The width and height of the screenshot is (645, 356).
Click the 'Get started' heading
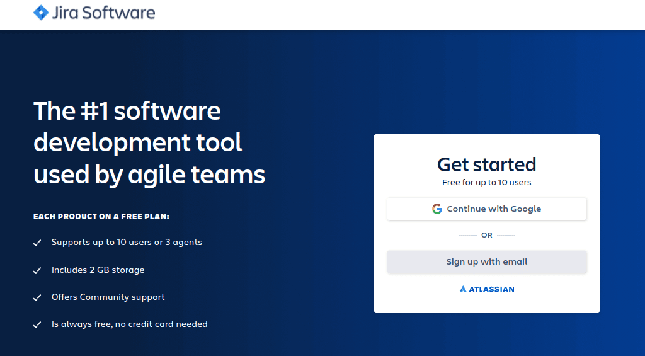487,164
